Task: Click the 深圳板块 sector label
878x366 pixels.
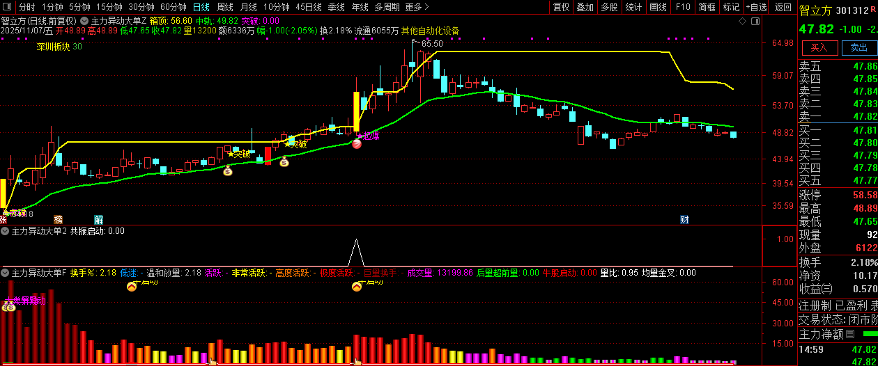Action: point(54,47)
